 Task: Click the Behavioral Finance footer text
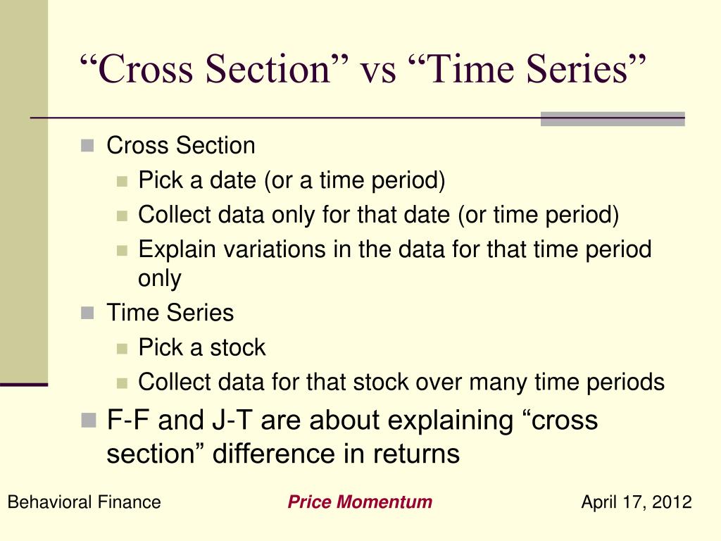84,502
